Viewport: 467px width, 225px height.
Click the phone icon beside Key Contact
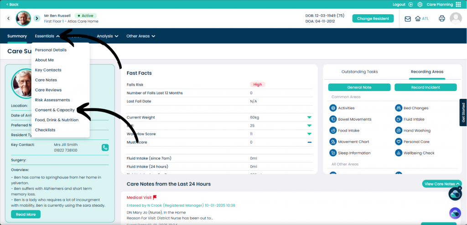[105, 147]
